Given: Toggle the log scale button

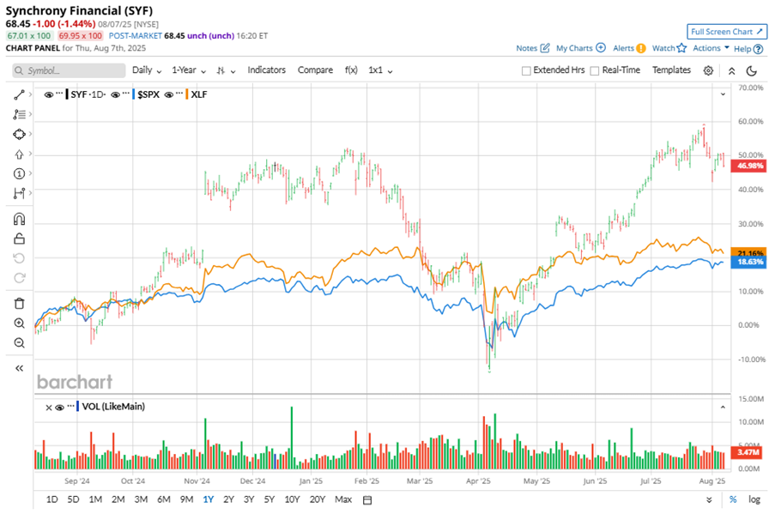Looking at the screenshot, I should (754, 499).
